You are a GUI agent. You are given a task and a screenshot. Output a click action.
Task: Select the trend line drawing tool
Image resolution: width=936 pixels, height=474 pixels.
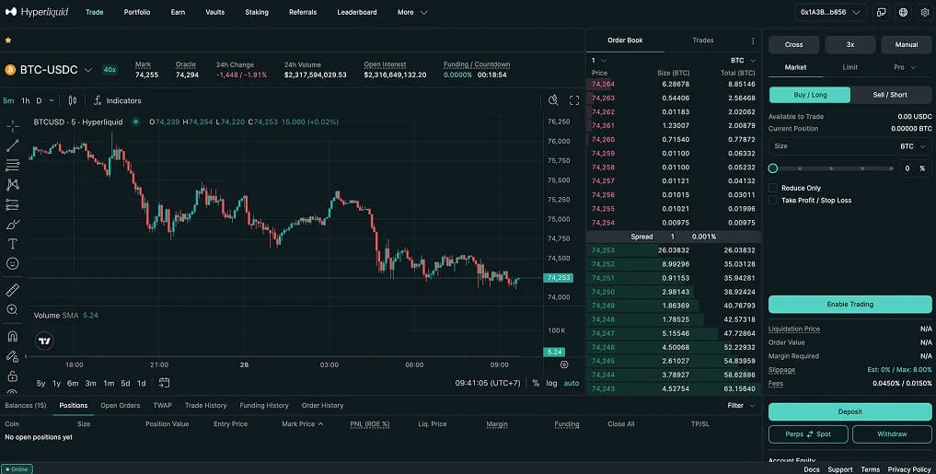pyautogui.click(x=13, y=145)
